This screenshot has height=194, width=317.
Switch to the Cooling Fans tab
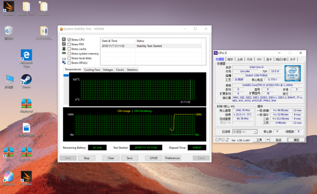92,70
